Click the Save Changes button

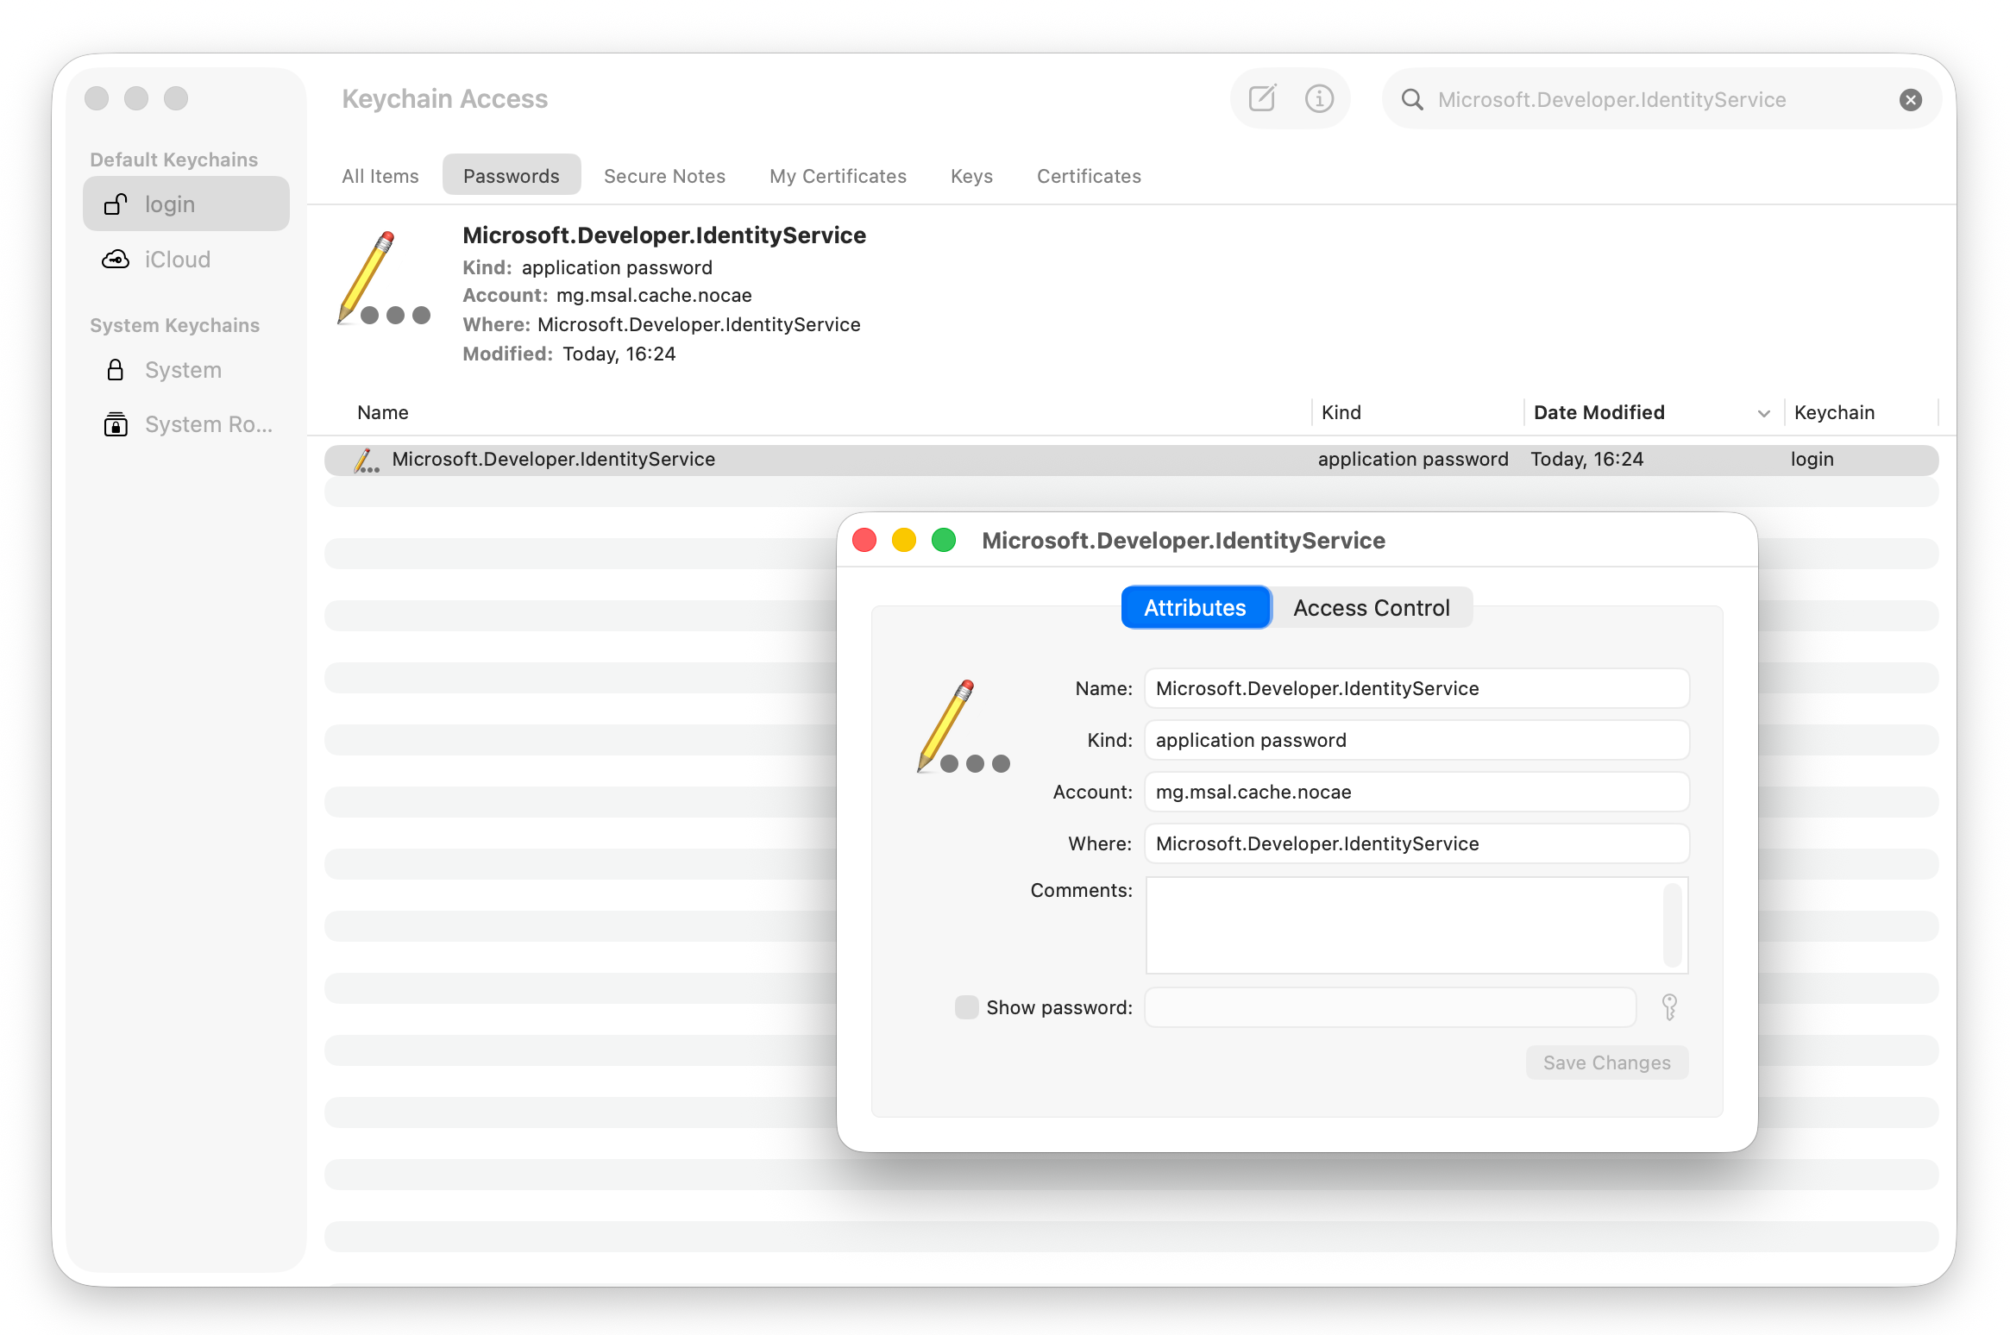pyautogui.click(x=1606, y=1063)
